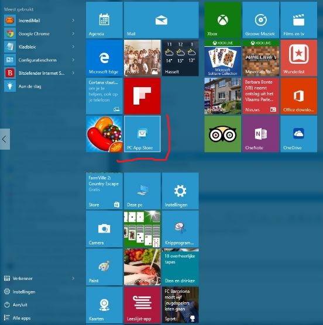This screenshot has width=323, height=325.
Task: Launch IncrediMail from most used list
Action: (x=39, y=20)
